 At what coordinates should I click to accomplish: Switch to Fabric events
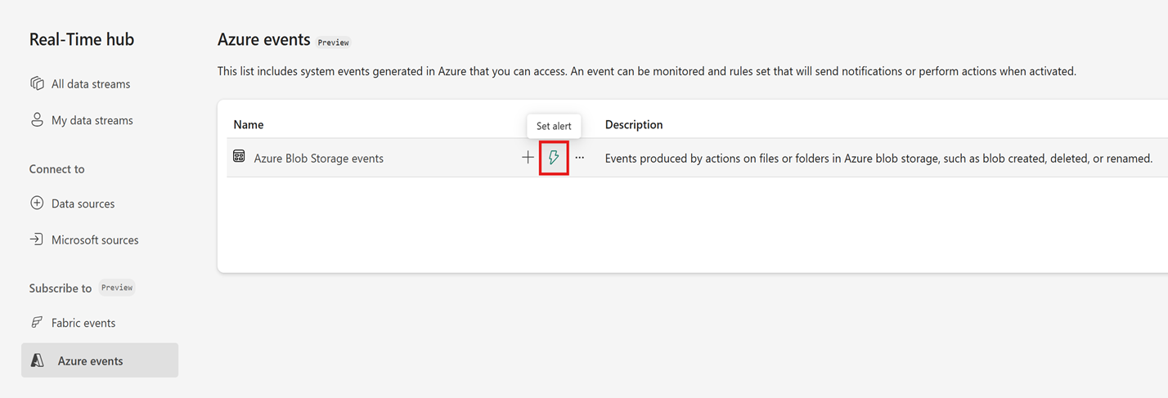coord(83,323)
